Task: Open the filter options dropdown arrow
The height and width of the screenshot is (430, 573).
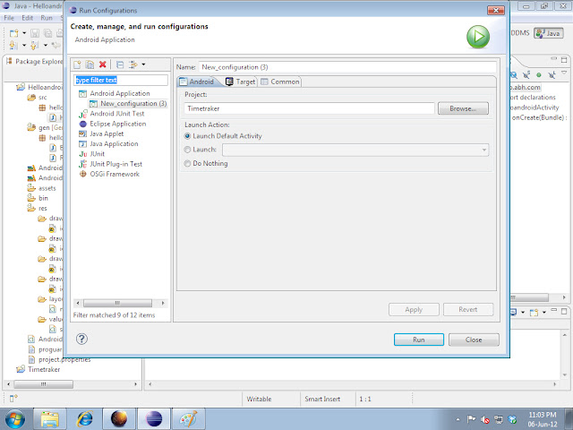Action: pyautogui.click(x=143, y=64)
